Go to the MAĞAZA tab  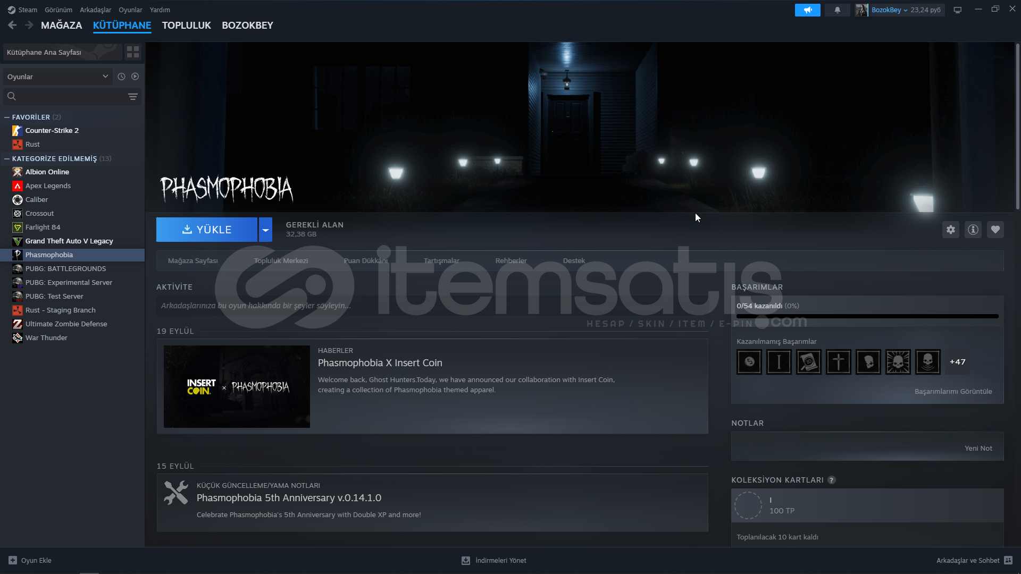61,26
